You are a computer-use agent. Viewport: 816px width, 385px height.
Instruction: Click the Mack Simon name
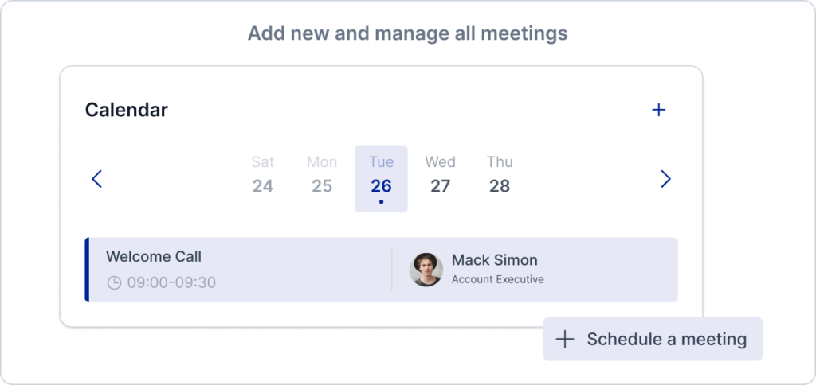click(x=494, y=260)
